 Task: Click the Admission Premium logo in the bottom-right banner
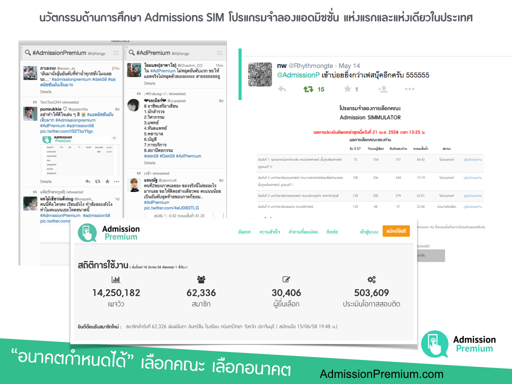pyautogui.click(x=458, y=344)
